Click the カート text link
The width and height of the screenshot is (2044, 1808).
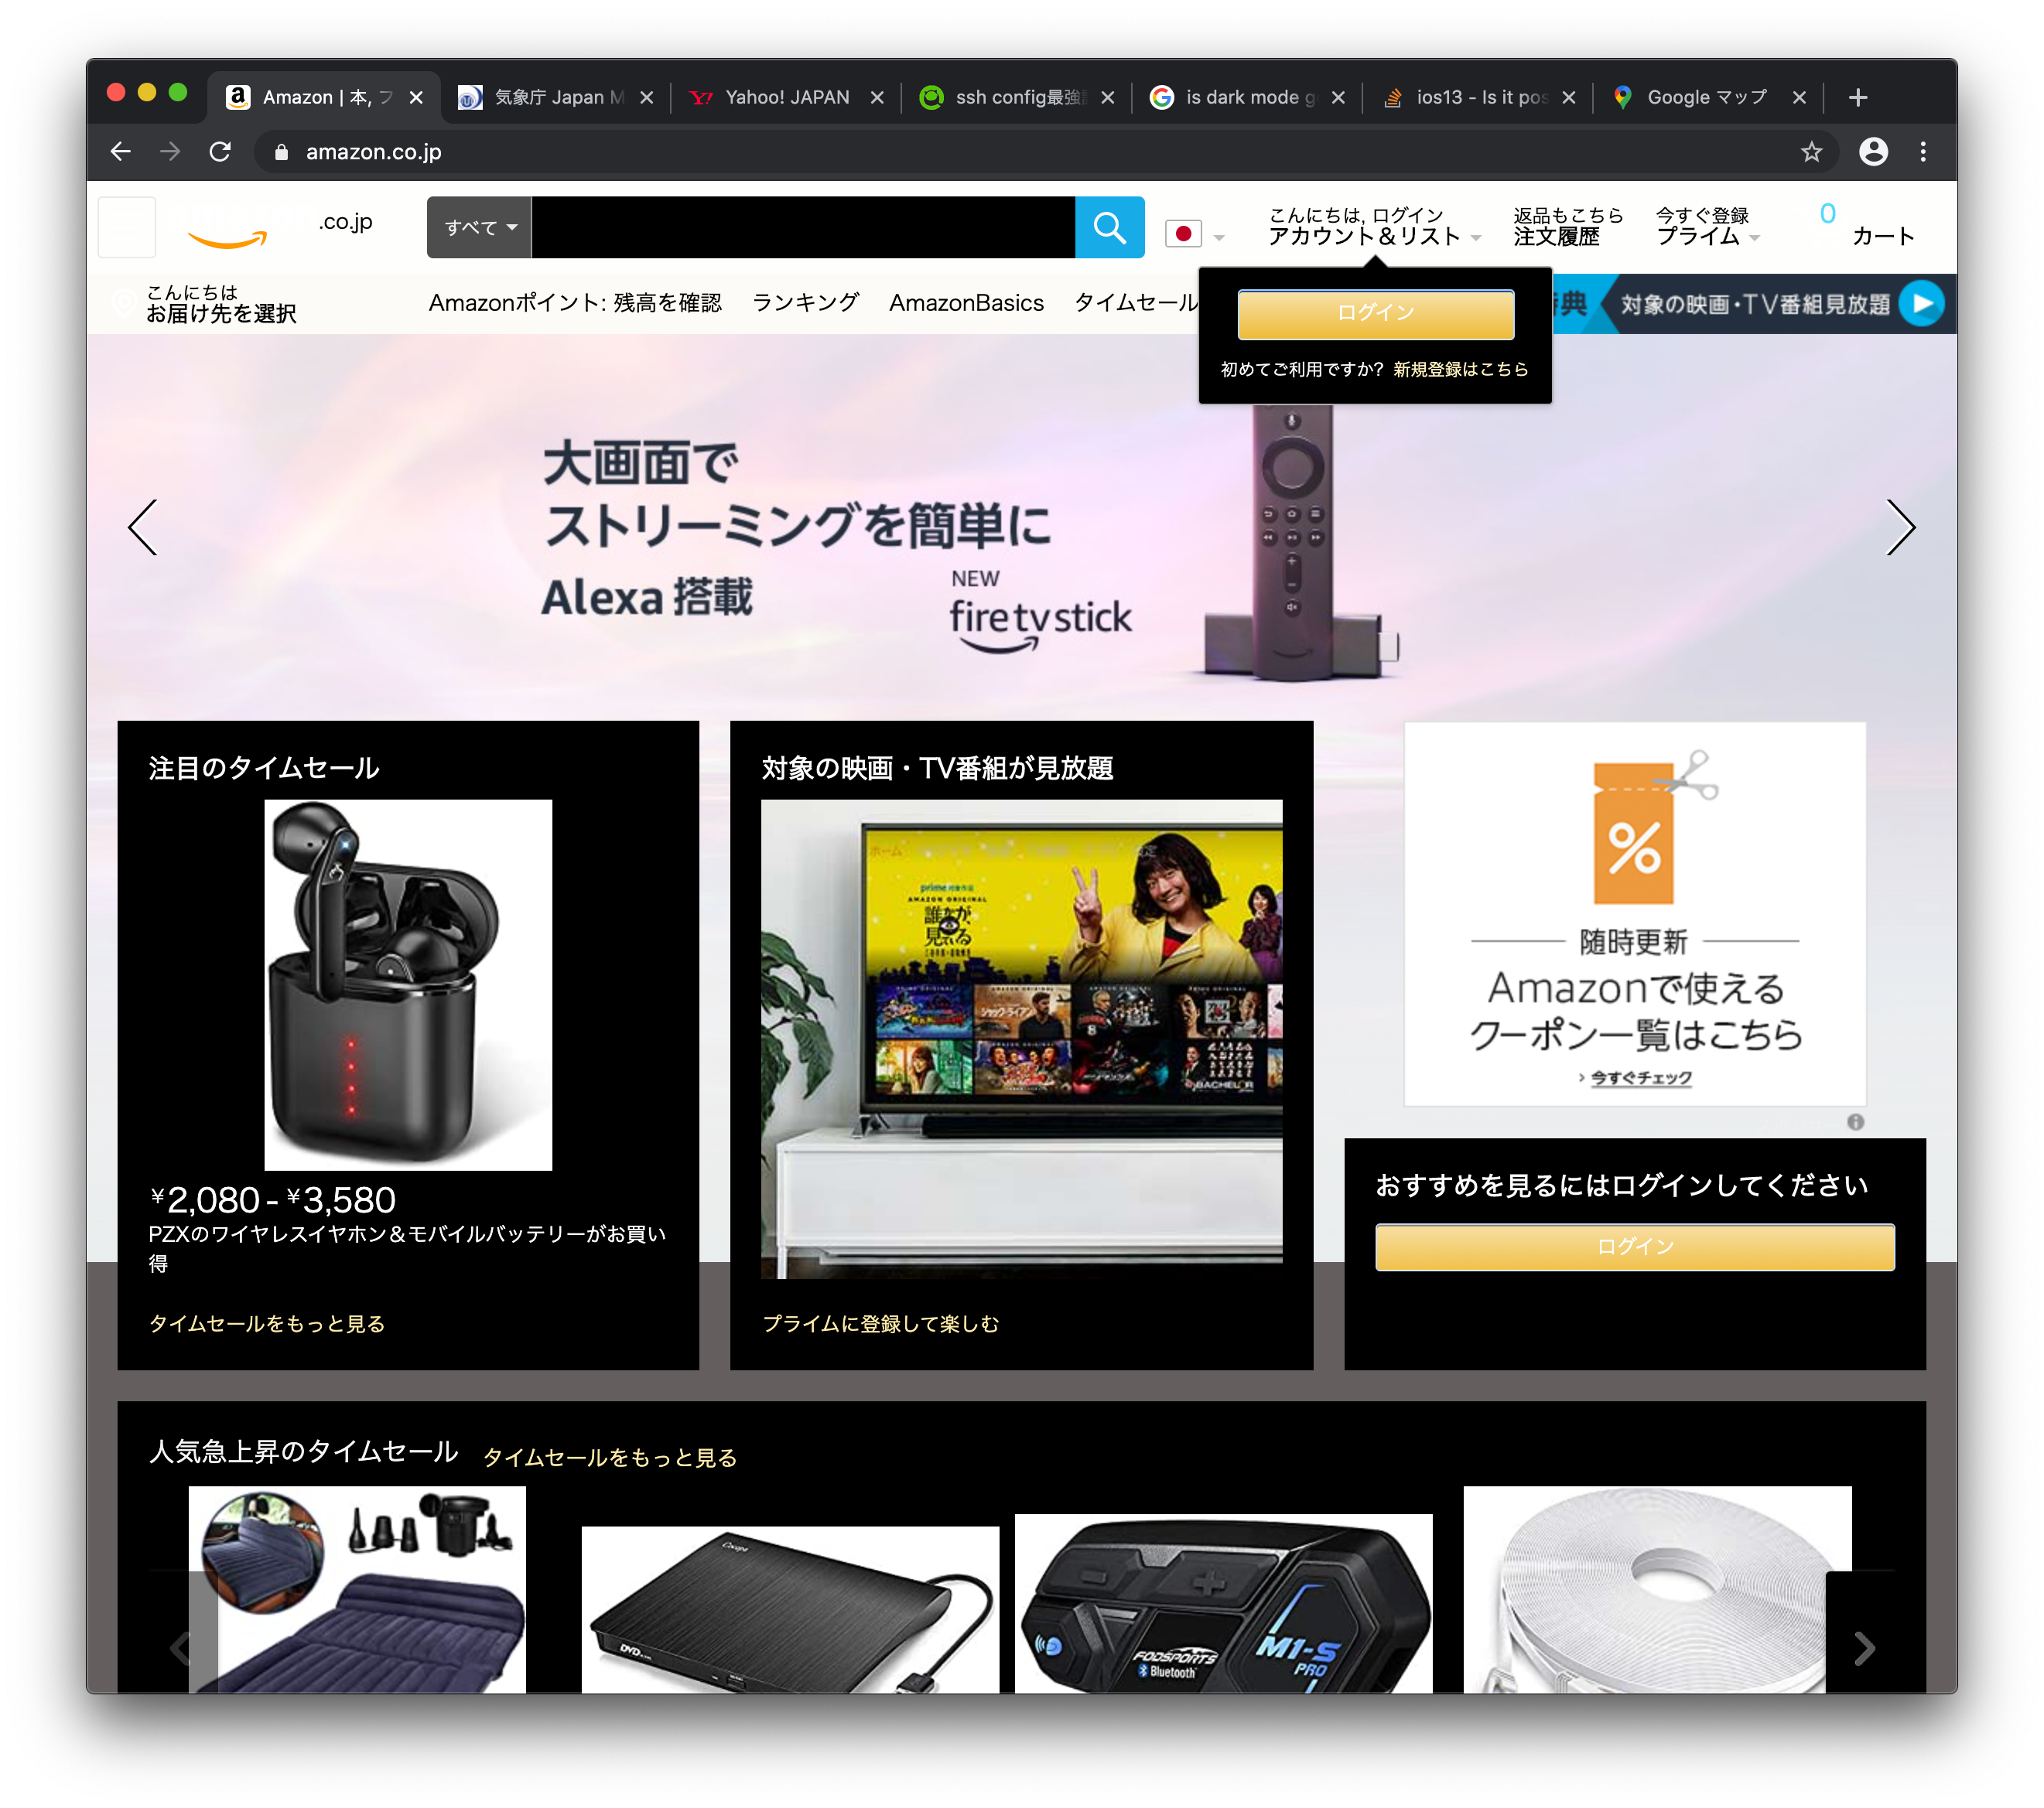1882,236
